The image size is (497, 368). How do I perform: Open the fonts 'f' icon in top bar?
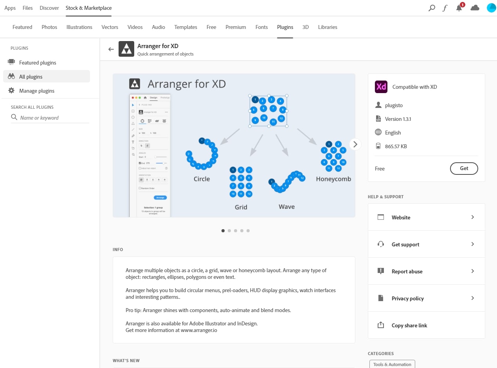pos(445,8)
